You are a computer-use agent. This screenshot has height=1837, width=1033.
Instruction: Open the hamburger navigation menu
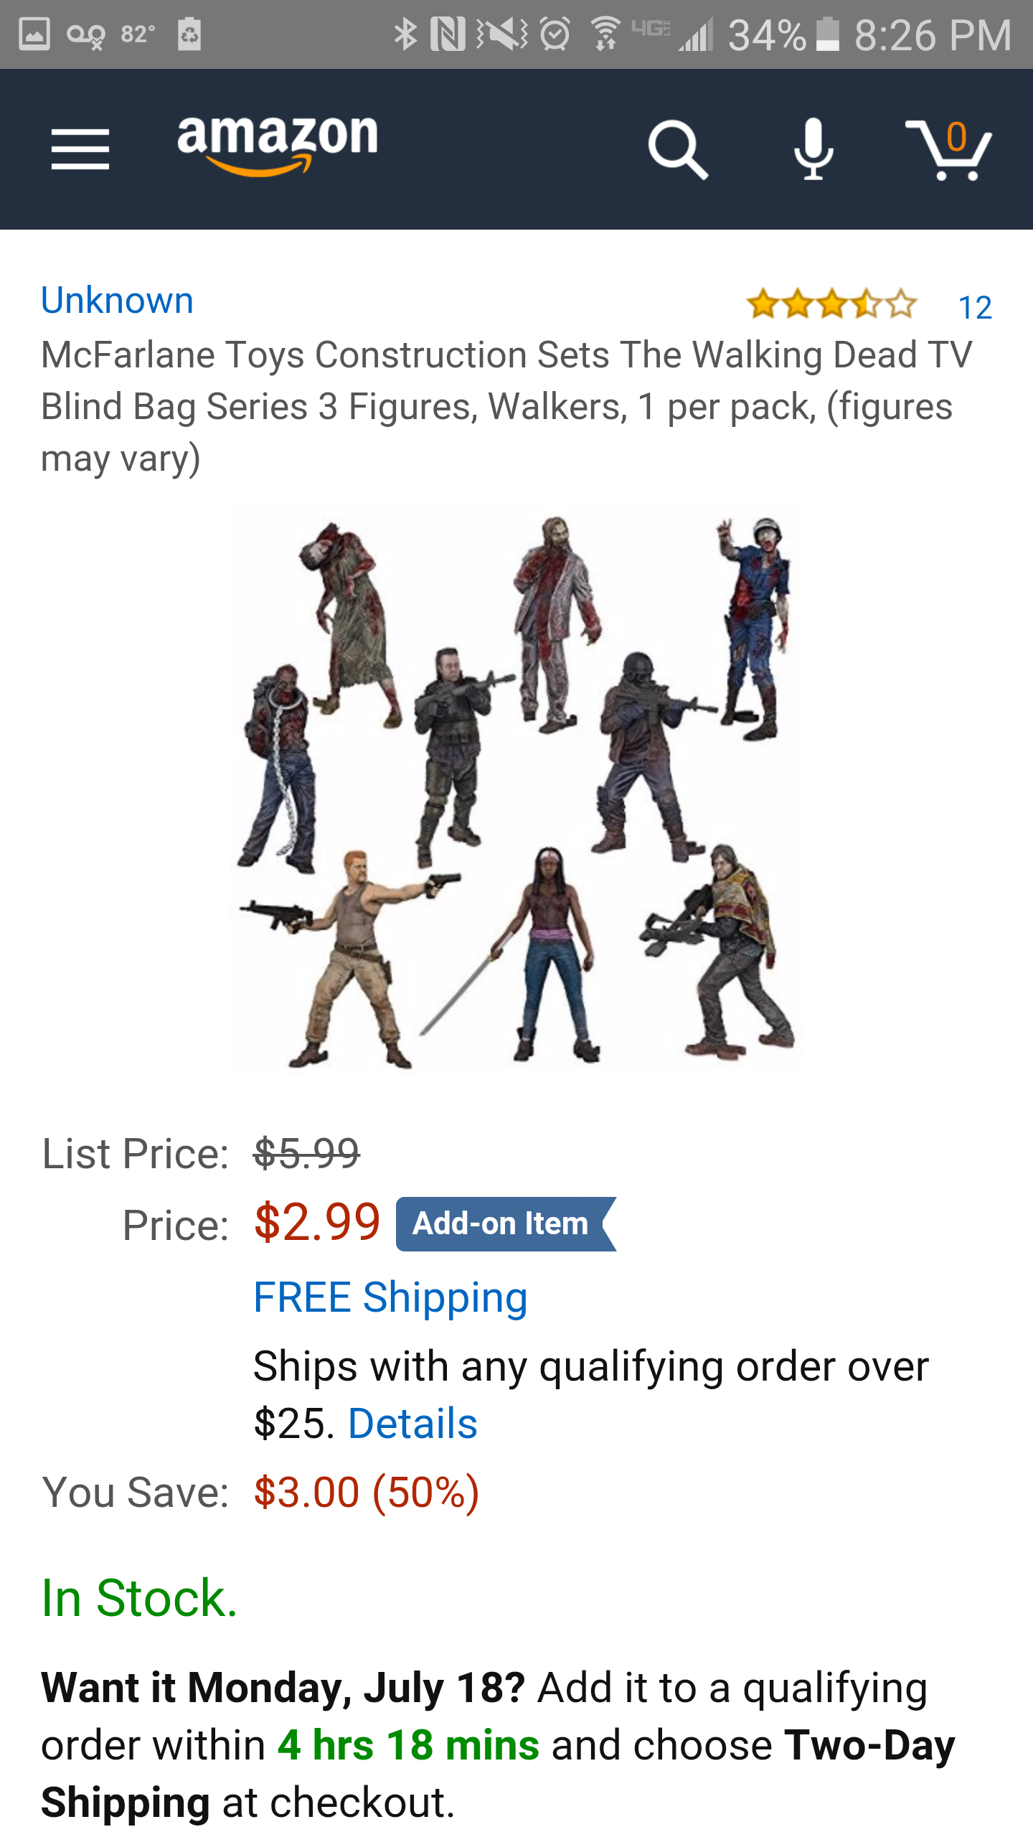[x=80, y=149]
